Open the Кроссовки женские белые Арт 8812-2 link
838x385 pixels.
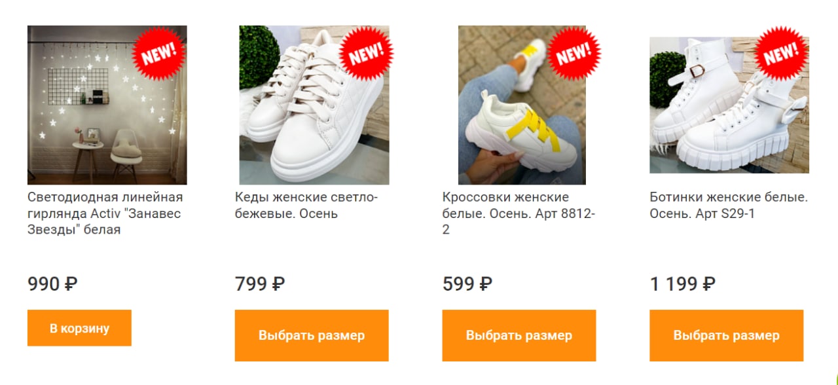[x=519, y=213]
